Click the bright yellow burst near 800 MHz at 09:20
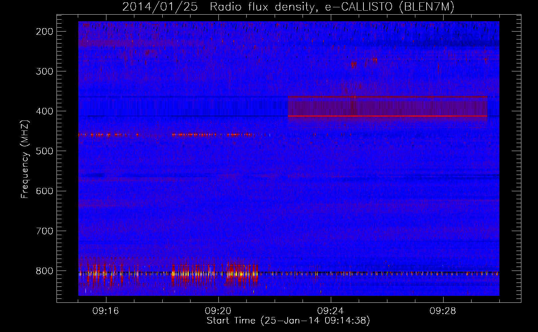Image resolution: width=538 pixels, height=332 pixels. [x=241, y=274]
